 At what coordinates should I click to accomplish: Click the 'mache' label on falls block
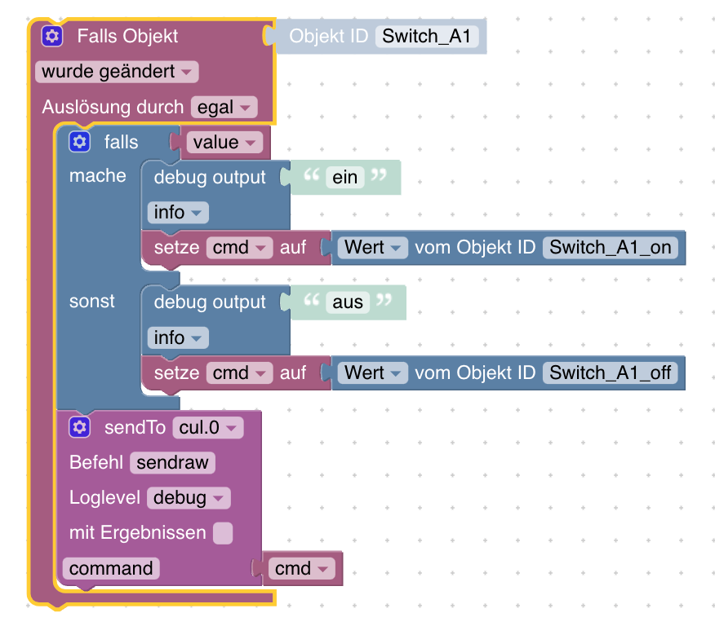click(x=98, y=176)
